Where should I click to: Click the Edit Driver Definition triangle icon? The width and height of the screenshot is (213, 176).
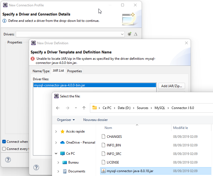[x=136, y=34]
